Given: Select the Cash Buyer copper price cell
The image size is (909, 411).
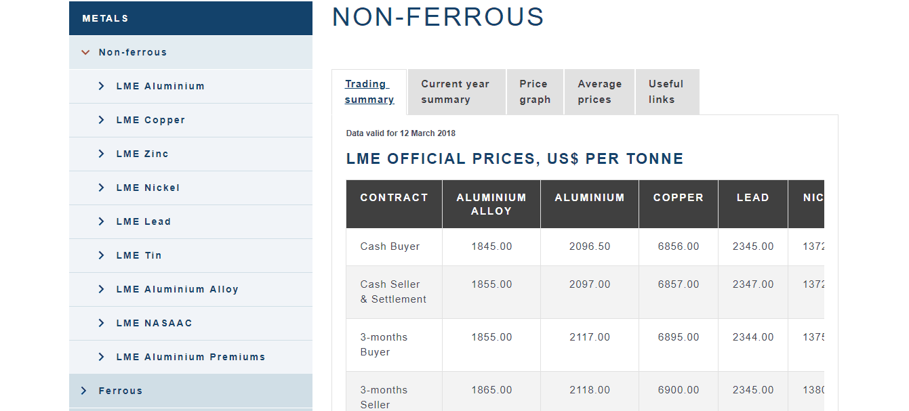Looking at the screenshot, I should [678, 246].
